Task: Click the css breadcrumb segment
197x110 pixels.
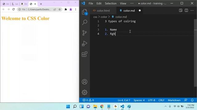Action: point(95,17)
